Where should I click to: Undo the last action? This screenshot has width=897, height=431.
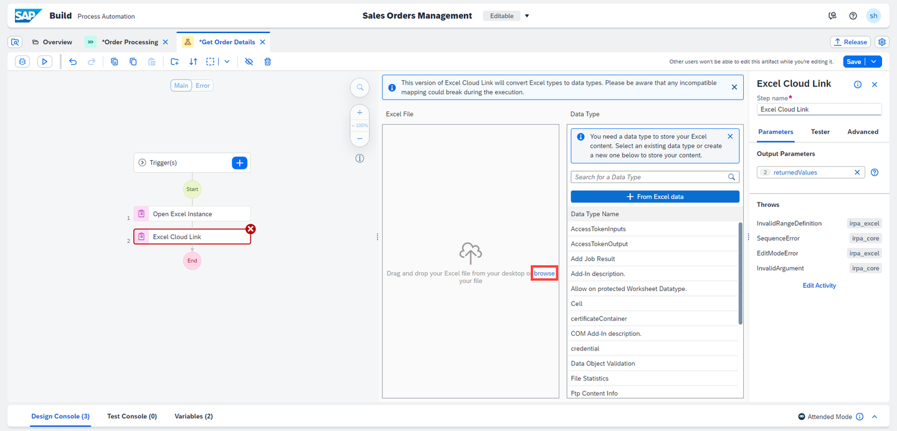pyautogui.click(x=73, y=62)
